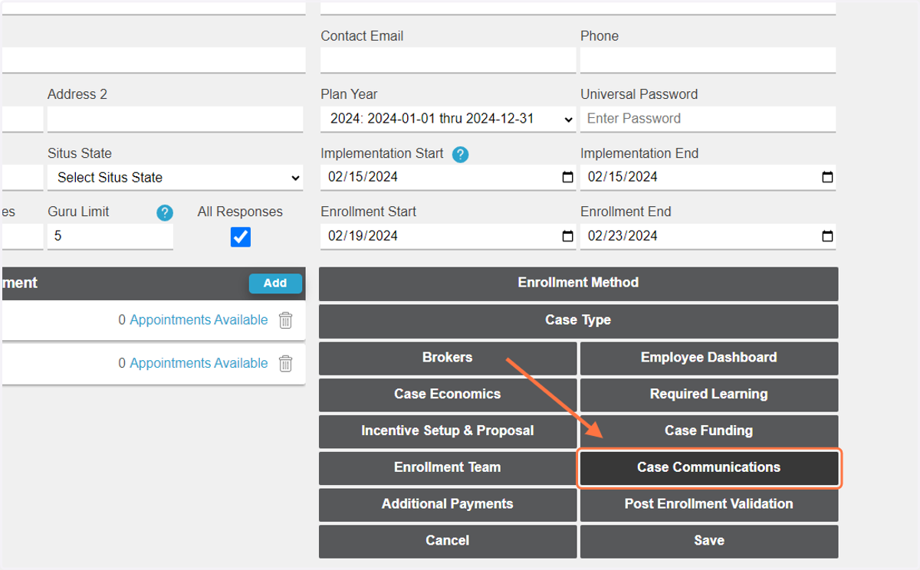
Task: Click the help icon beside Implementation Start
Action: coord(460,155)
